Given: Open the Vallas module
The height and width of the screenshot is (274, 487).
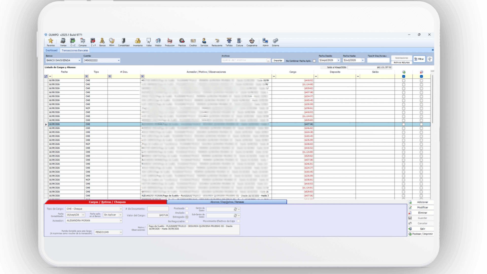Looking at the screenshot, I should [x=149, y=42].
